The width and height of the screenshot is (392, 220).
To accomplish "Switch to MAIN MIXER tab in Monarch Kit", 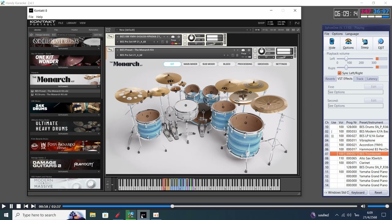I will (190, 64).
